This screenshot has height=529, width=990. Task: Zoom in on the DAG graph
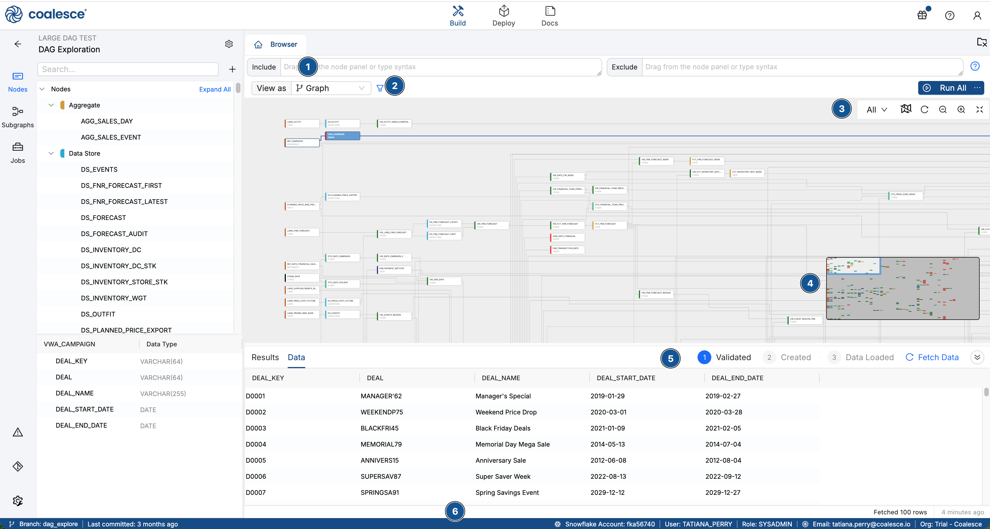pos(961,109)
